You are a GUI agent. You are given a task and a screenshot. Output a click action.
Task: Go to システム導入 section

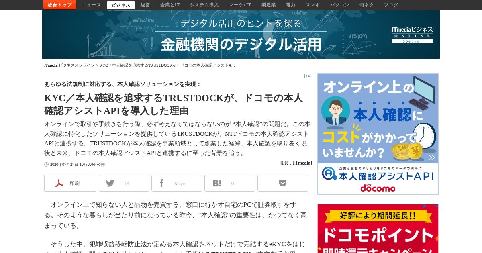204,5
